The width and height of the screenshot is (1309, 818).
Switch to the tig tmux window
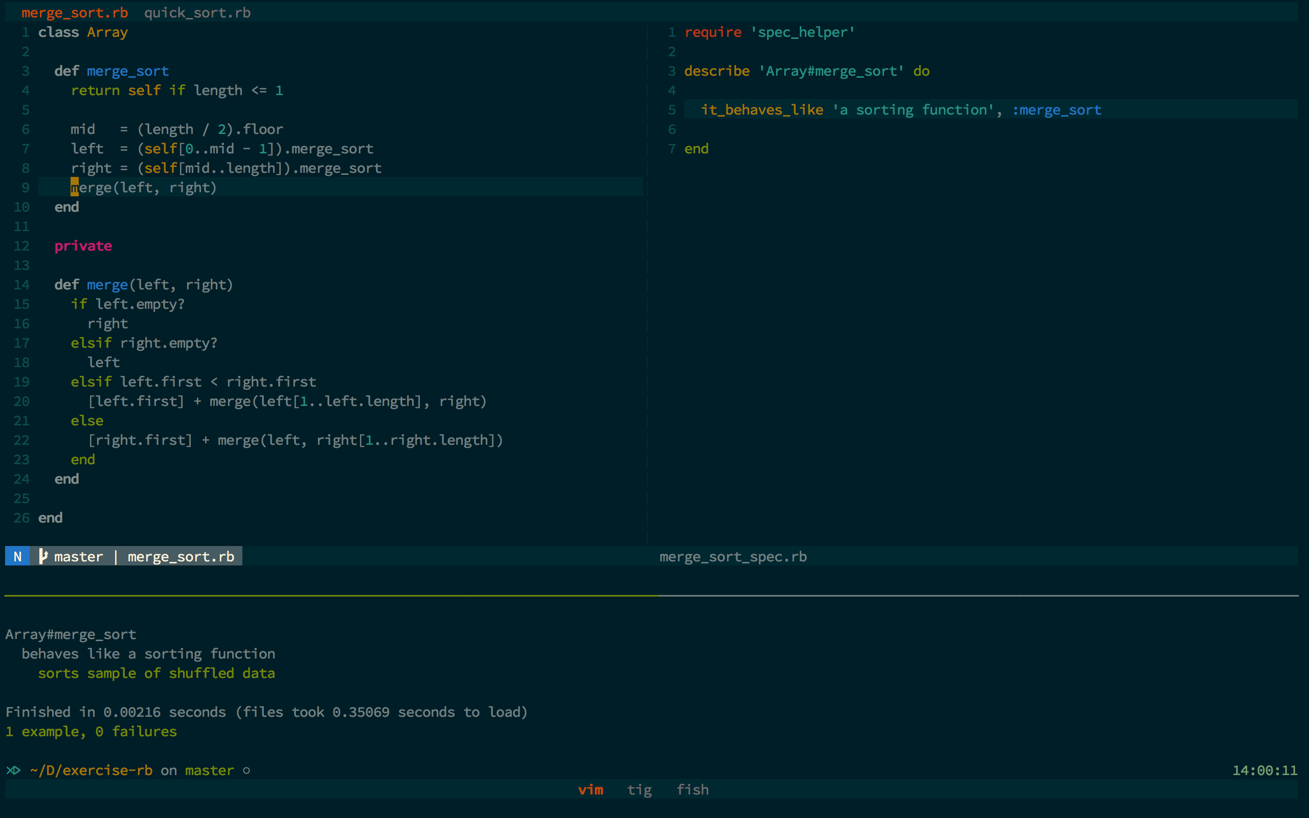coord(639,789)
